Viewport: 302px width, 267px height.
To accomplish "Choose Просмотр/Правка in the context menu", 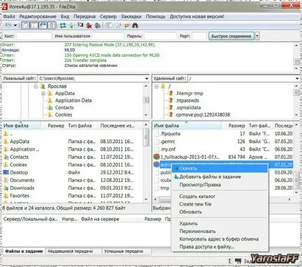I will click(x=220, y=185).
